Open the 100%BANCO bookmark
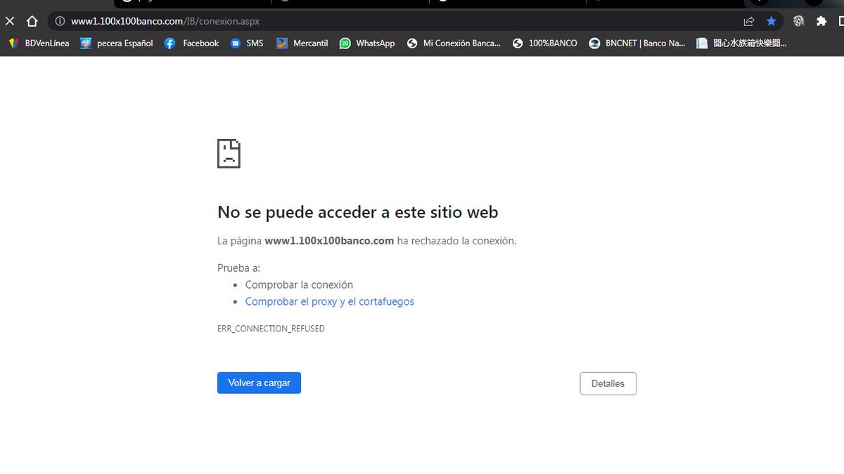Image resolution: width=844 pixels, height=474 pixels. (545, 44)
